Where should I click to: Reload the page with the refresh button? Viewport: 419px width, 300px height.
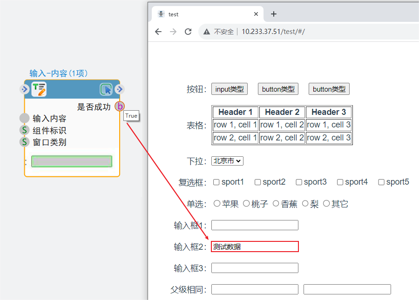point(188,32)
